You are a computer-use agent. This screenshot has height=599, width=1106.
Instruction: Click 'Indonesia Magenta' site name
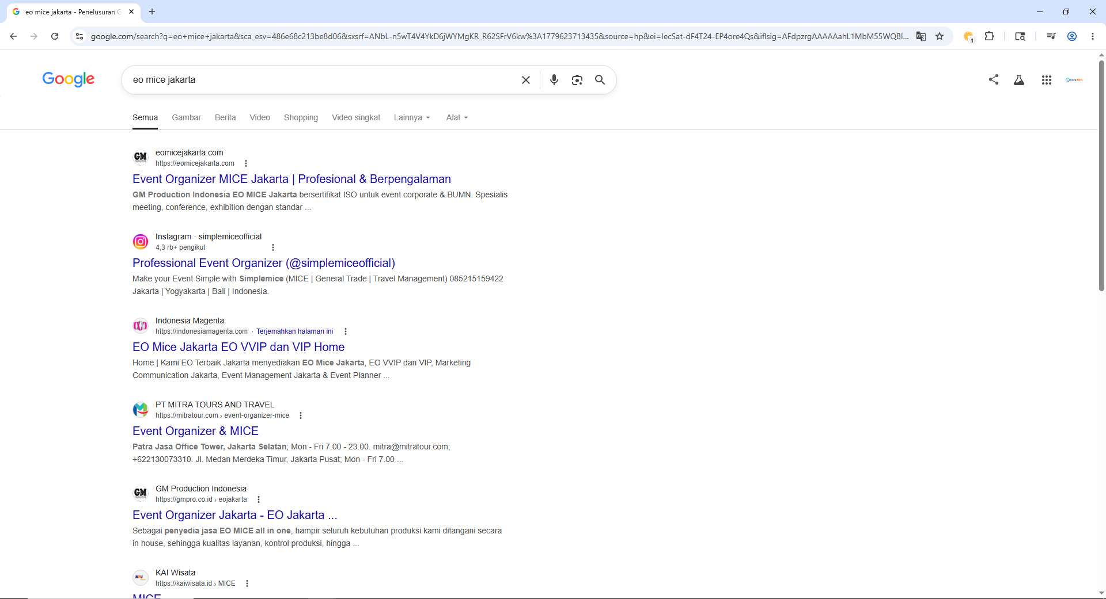click(x=190, y=321)
